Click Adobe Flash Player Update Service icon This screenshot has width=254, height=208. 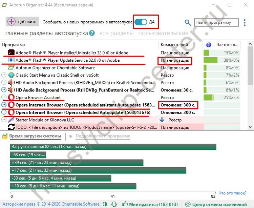[11, 60]
